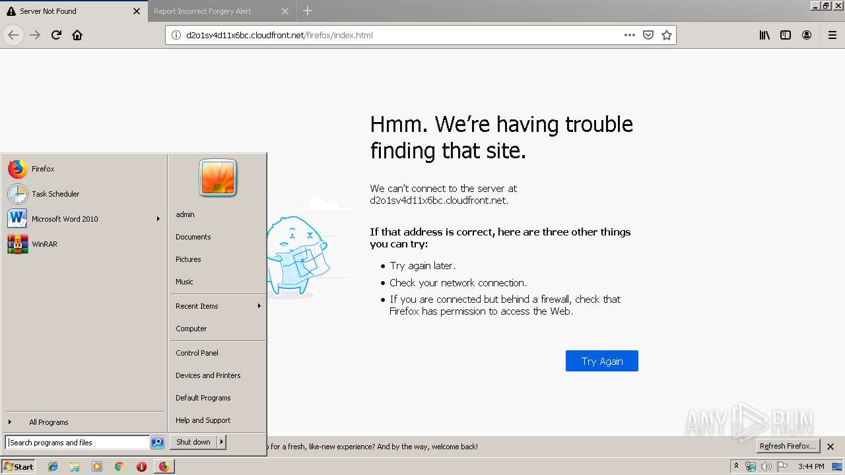This screenshot has height=475, width=845.
Task: Go to the Firefox Home page
Action: coord(77,35)
